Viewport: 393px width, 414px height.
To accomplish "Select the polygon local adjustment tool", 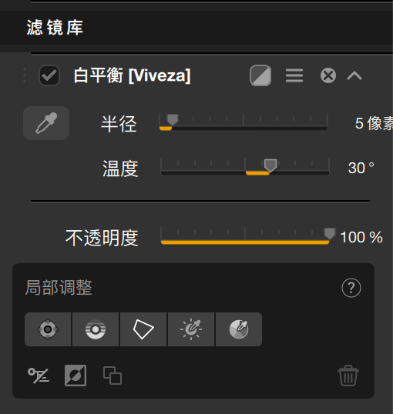I will [x=143, y=329].
